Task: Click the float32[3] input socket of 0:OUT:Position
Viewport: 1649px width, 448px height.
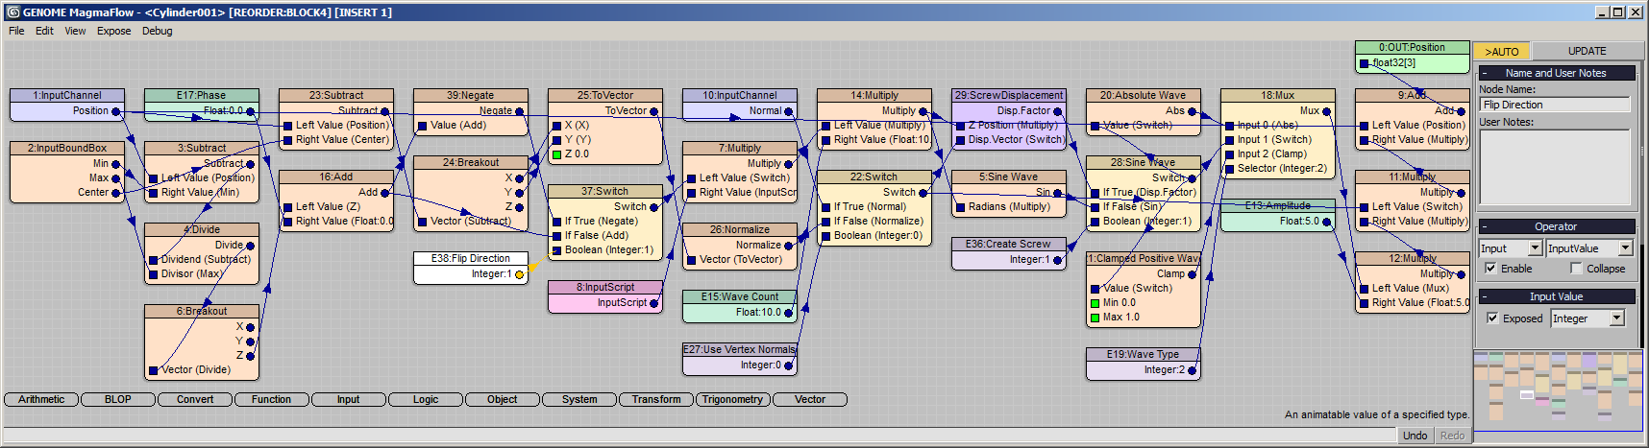Action: pos(1364,63)
